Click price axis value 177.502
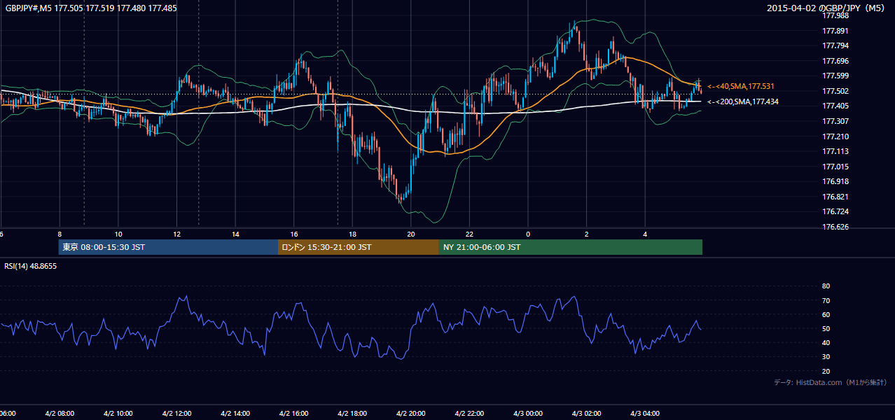The image size is (895, 420). 836,91
